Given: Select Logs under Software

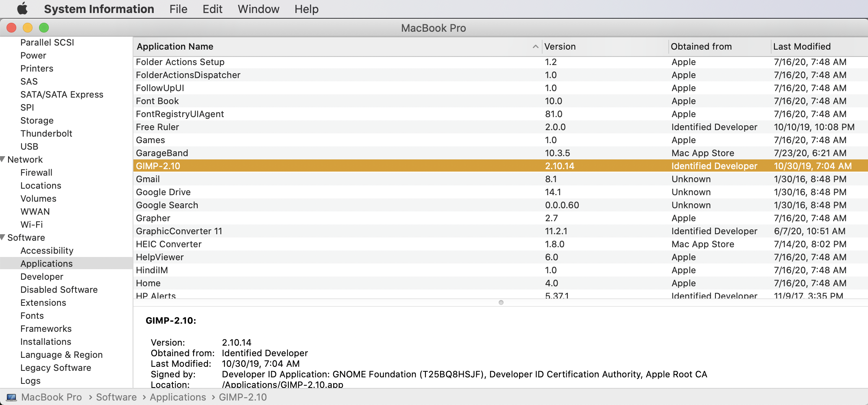Looking at the screenshot, I should pyautogui.click(x=31, y=381).
